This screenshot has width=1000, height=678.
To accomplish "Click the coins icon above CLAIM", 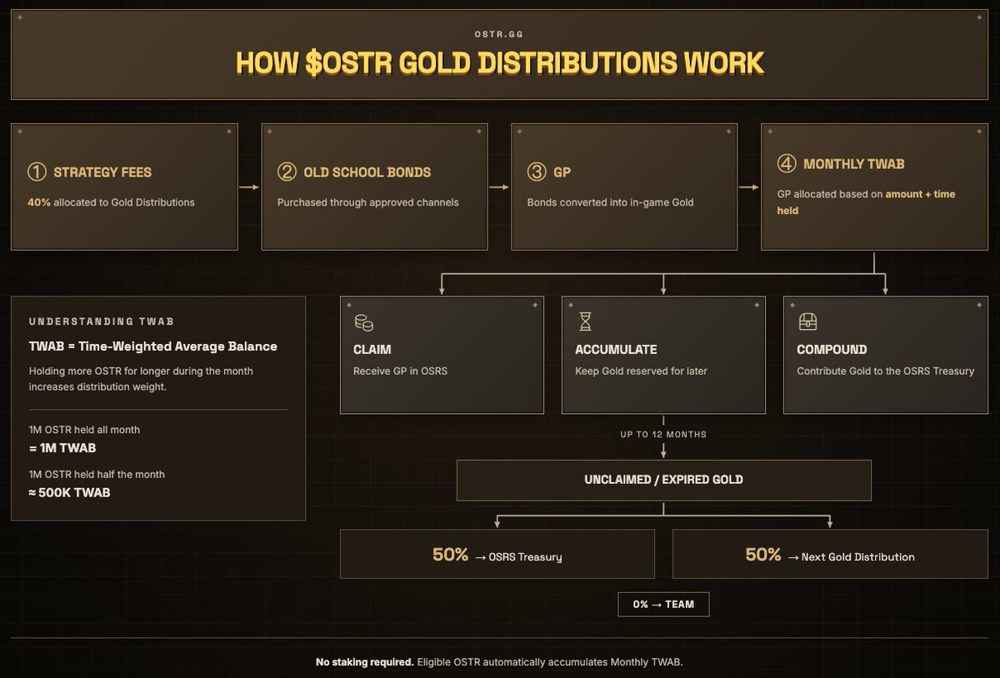I will [x=364, y=322].
